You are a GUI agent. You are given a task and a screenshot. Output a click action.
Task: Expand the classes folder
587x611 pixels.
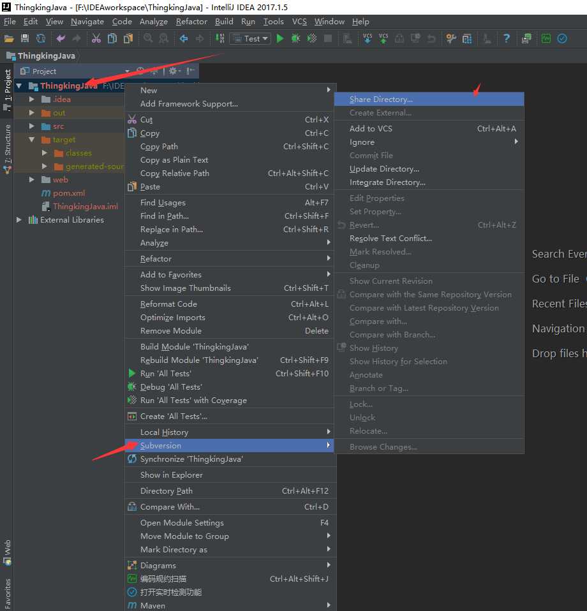click(45, 153)
